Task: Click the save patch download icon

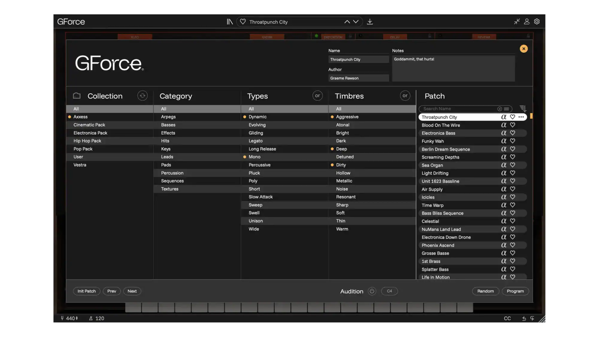Action: tap(370, 22)
